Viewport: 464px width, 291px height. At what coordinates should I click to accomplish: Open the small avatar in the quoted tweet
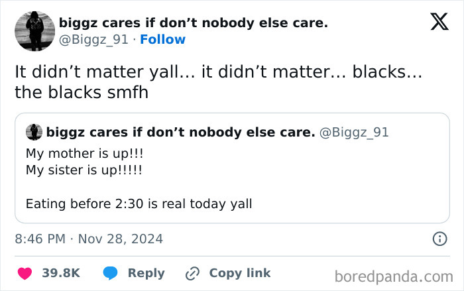pyautogui.click(x=34, y=133)
